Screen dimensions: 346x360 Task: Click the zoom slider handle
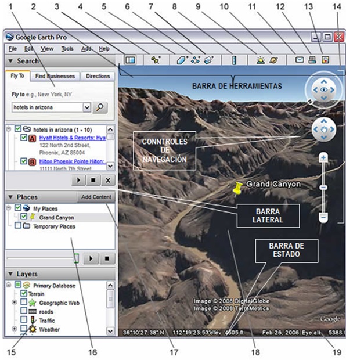323,188
